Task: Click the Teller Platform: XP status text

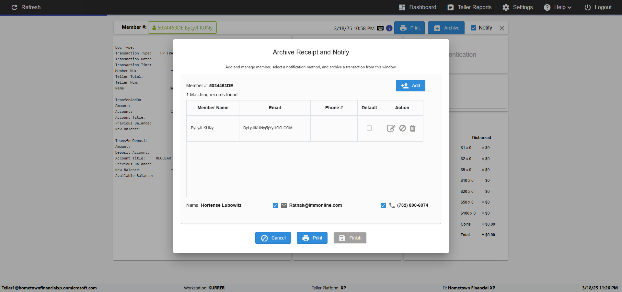Action: pyautogui.click(x=329, y=288)
